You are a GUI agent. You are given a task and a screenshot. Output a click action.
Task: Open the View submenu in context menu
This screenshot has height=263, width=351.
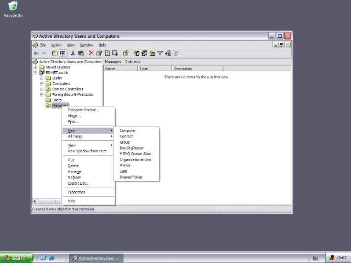88,145
